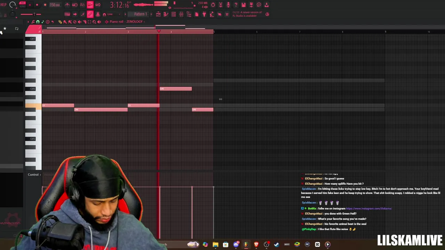Toggle the piano roll magnet snap icon

point(38,22)
